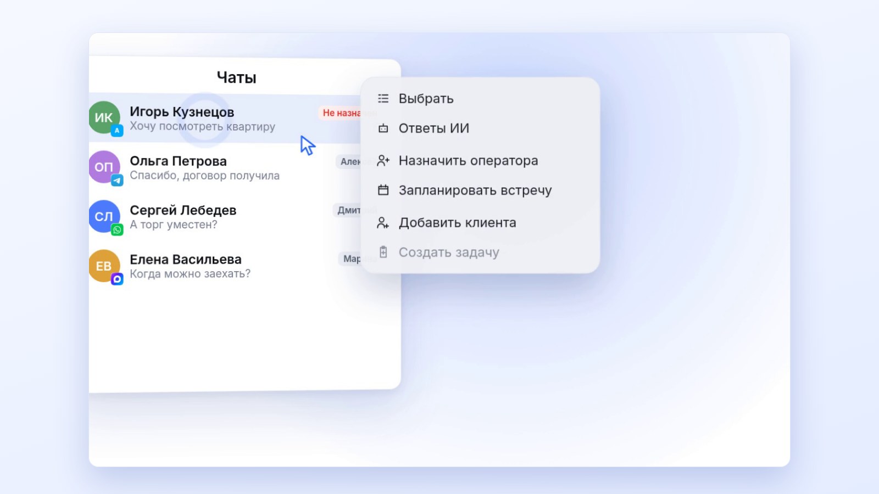Open the chat with Игорь Кузнецов
The image size is (879, 494).
(x=225, y=118)
